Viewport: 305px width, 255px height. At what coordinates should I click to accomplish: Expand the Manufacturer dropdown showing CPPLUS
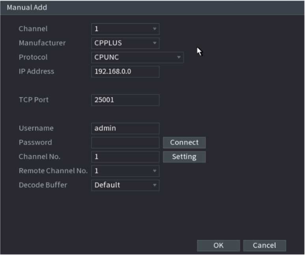click(125, 43)
